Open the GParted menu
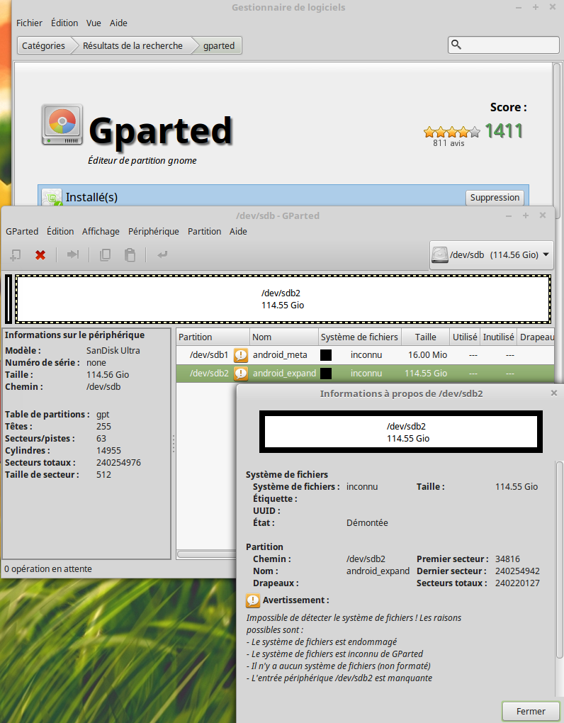The image size is (564, 723). coord(22,232)
